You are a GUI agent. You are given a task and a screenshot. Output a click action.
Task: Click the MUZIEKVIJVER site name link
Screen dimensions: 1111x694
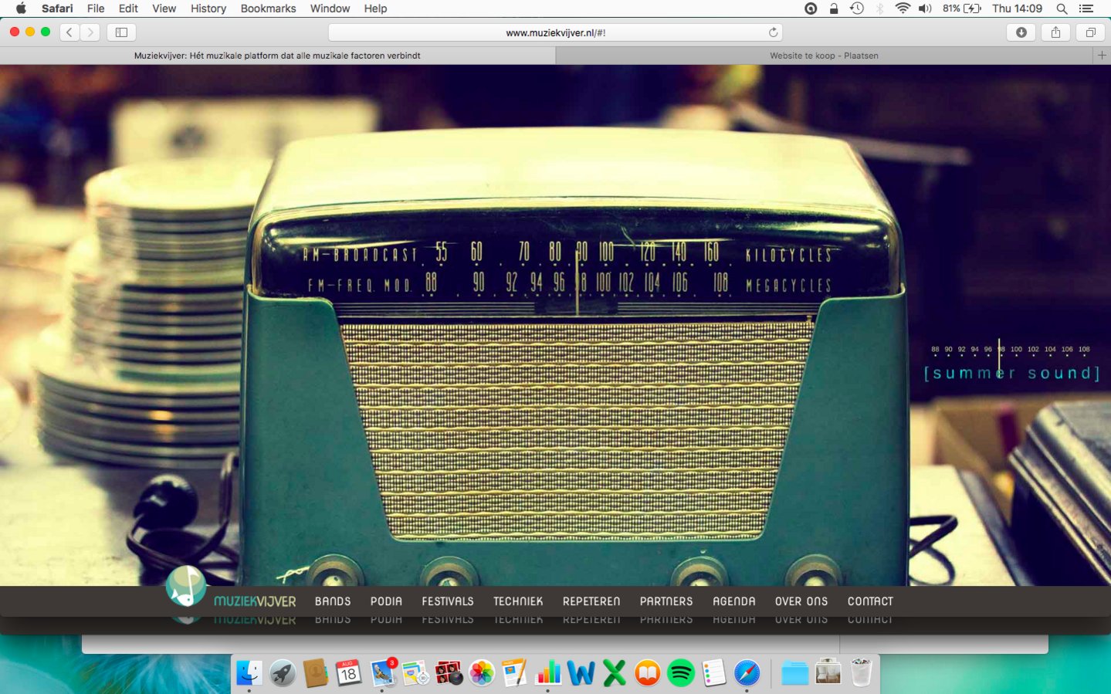click(x=255, y=601)
